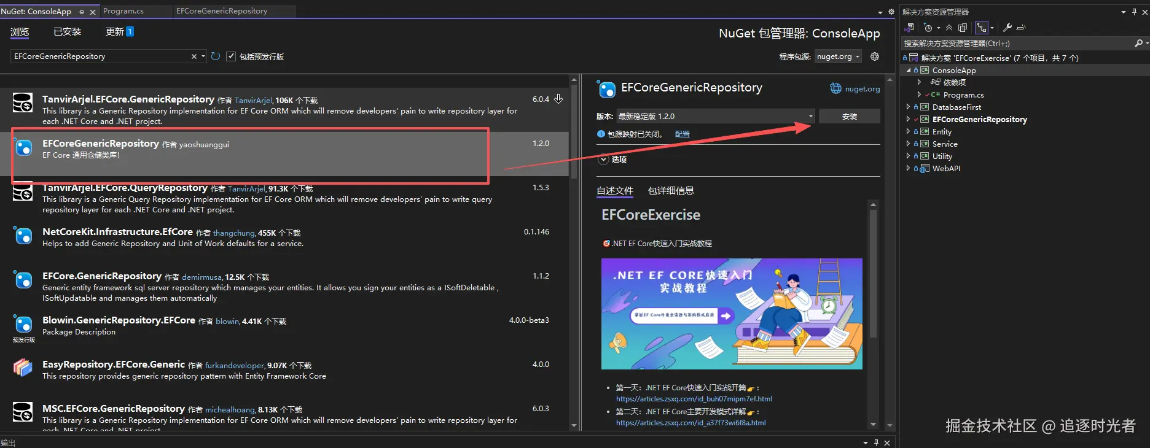Click the EFCore.GenericRepository package icon by demirmusa

coord(23,279)
